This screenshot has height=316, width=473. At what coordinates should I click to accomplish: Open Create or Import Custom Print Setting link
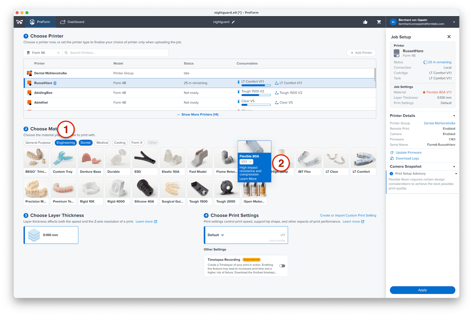click(x=348, y=216)
